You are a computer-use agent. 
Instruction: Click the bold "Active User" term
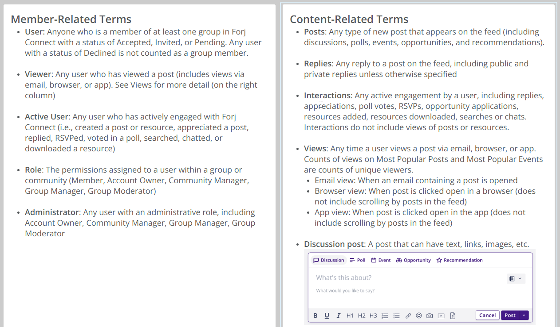pos(47,117)
